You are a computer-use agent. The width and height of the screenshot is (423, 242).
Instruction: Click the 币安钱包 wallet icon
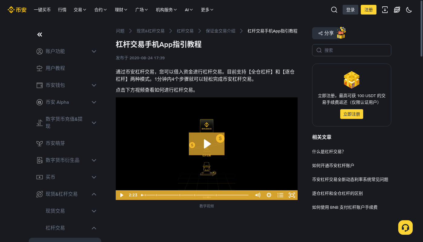pos(40,85)
